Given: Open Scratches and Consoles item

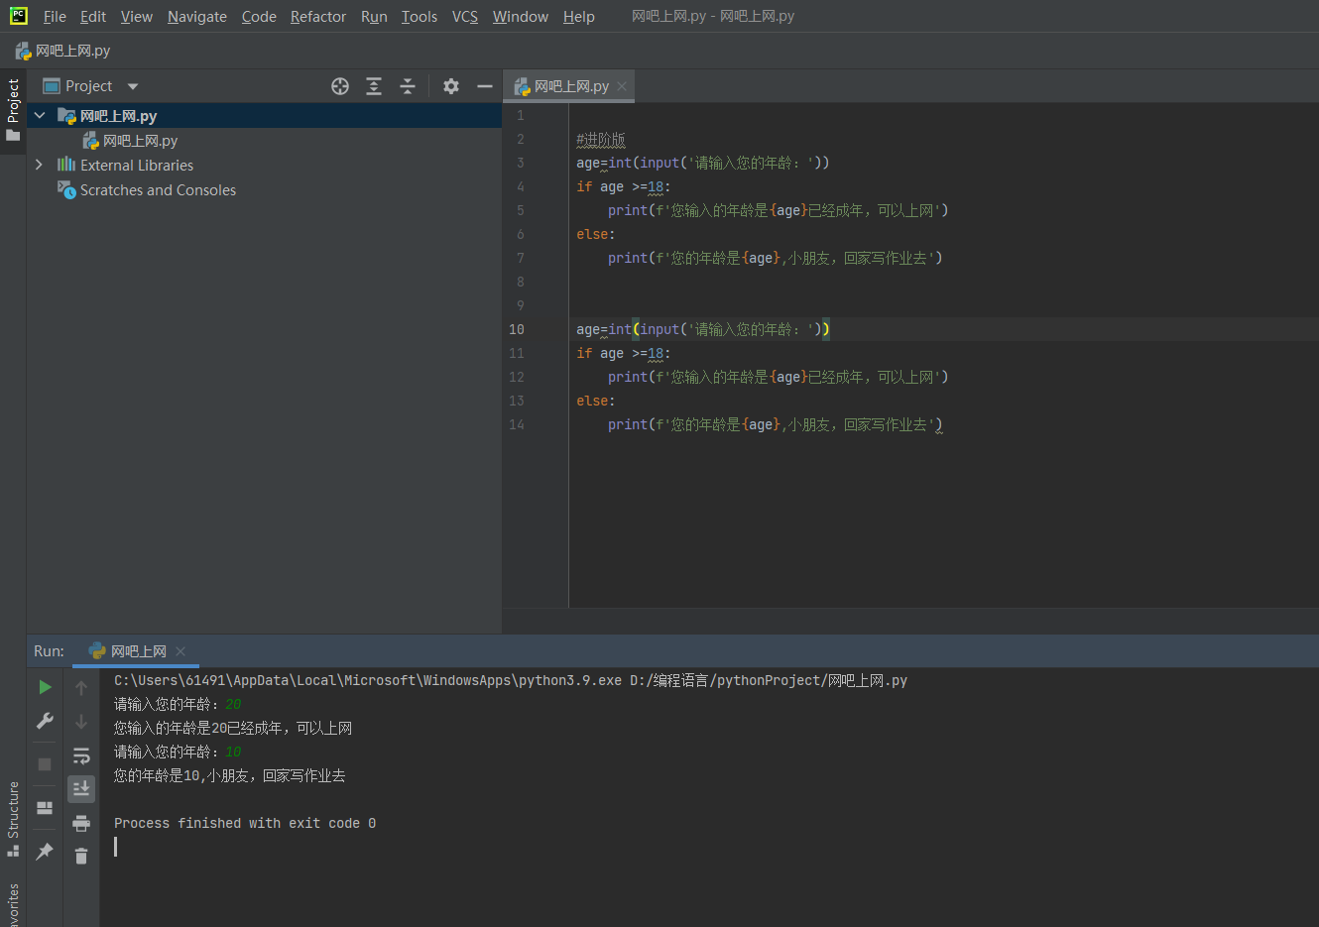Looking at the screenshot, I should click(x=158, y=190).
